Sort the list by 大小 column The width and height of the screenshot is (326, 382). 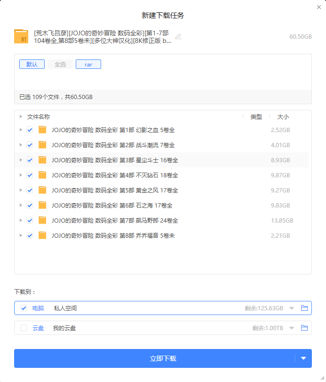pyautogui.click(x=283, y=117)
